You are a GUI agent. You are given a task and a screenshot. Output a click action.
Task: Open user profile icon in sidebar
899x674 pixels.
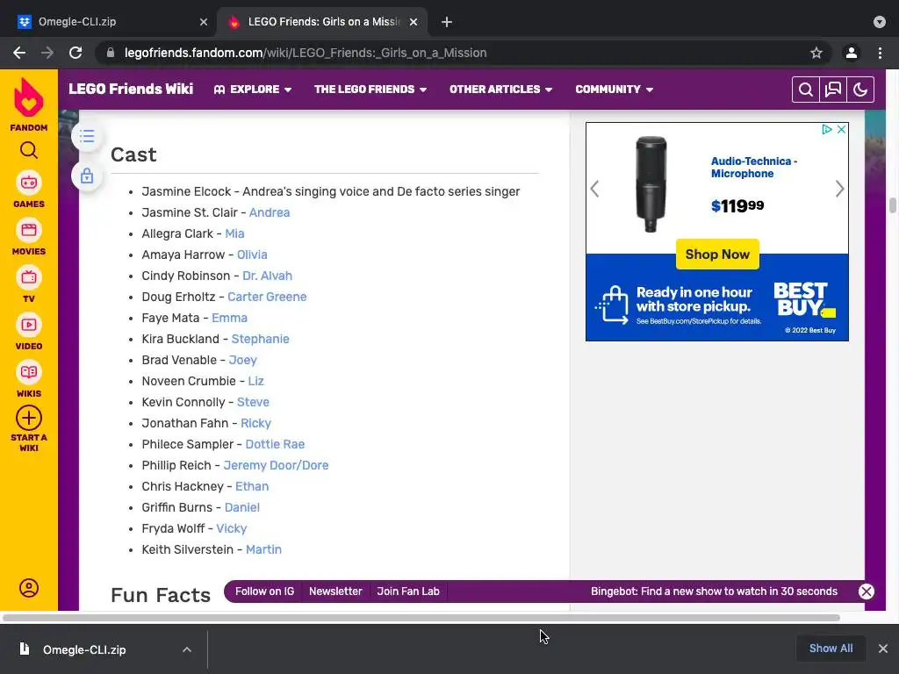click(29, 588)
